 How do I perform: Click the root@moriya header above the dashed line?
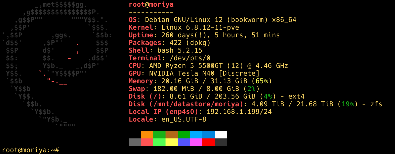(151, 5)
